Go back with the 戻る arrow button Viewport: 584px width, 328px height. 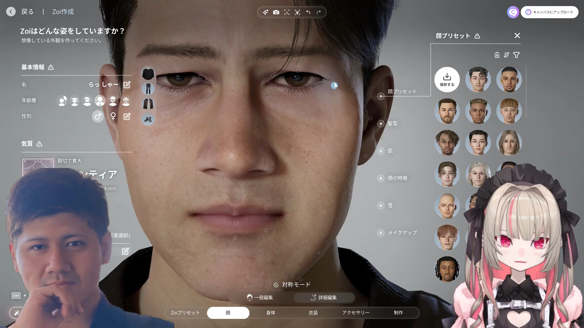click(11, 12)
